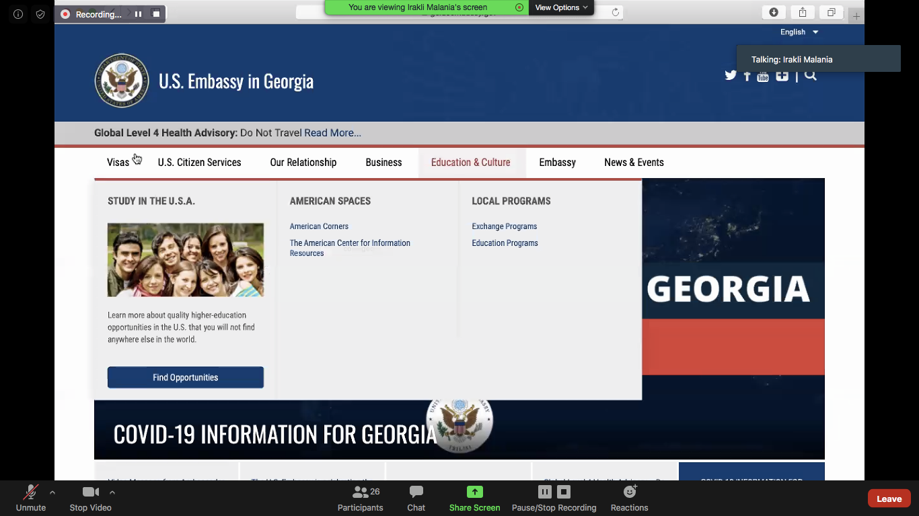Image resolution: width=919 pixels, height=516 pixels.
Task: Open the embassy Facebook page
Action: 747,75
